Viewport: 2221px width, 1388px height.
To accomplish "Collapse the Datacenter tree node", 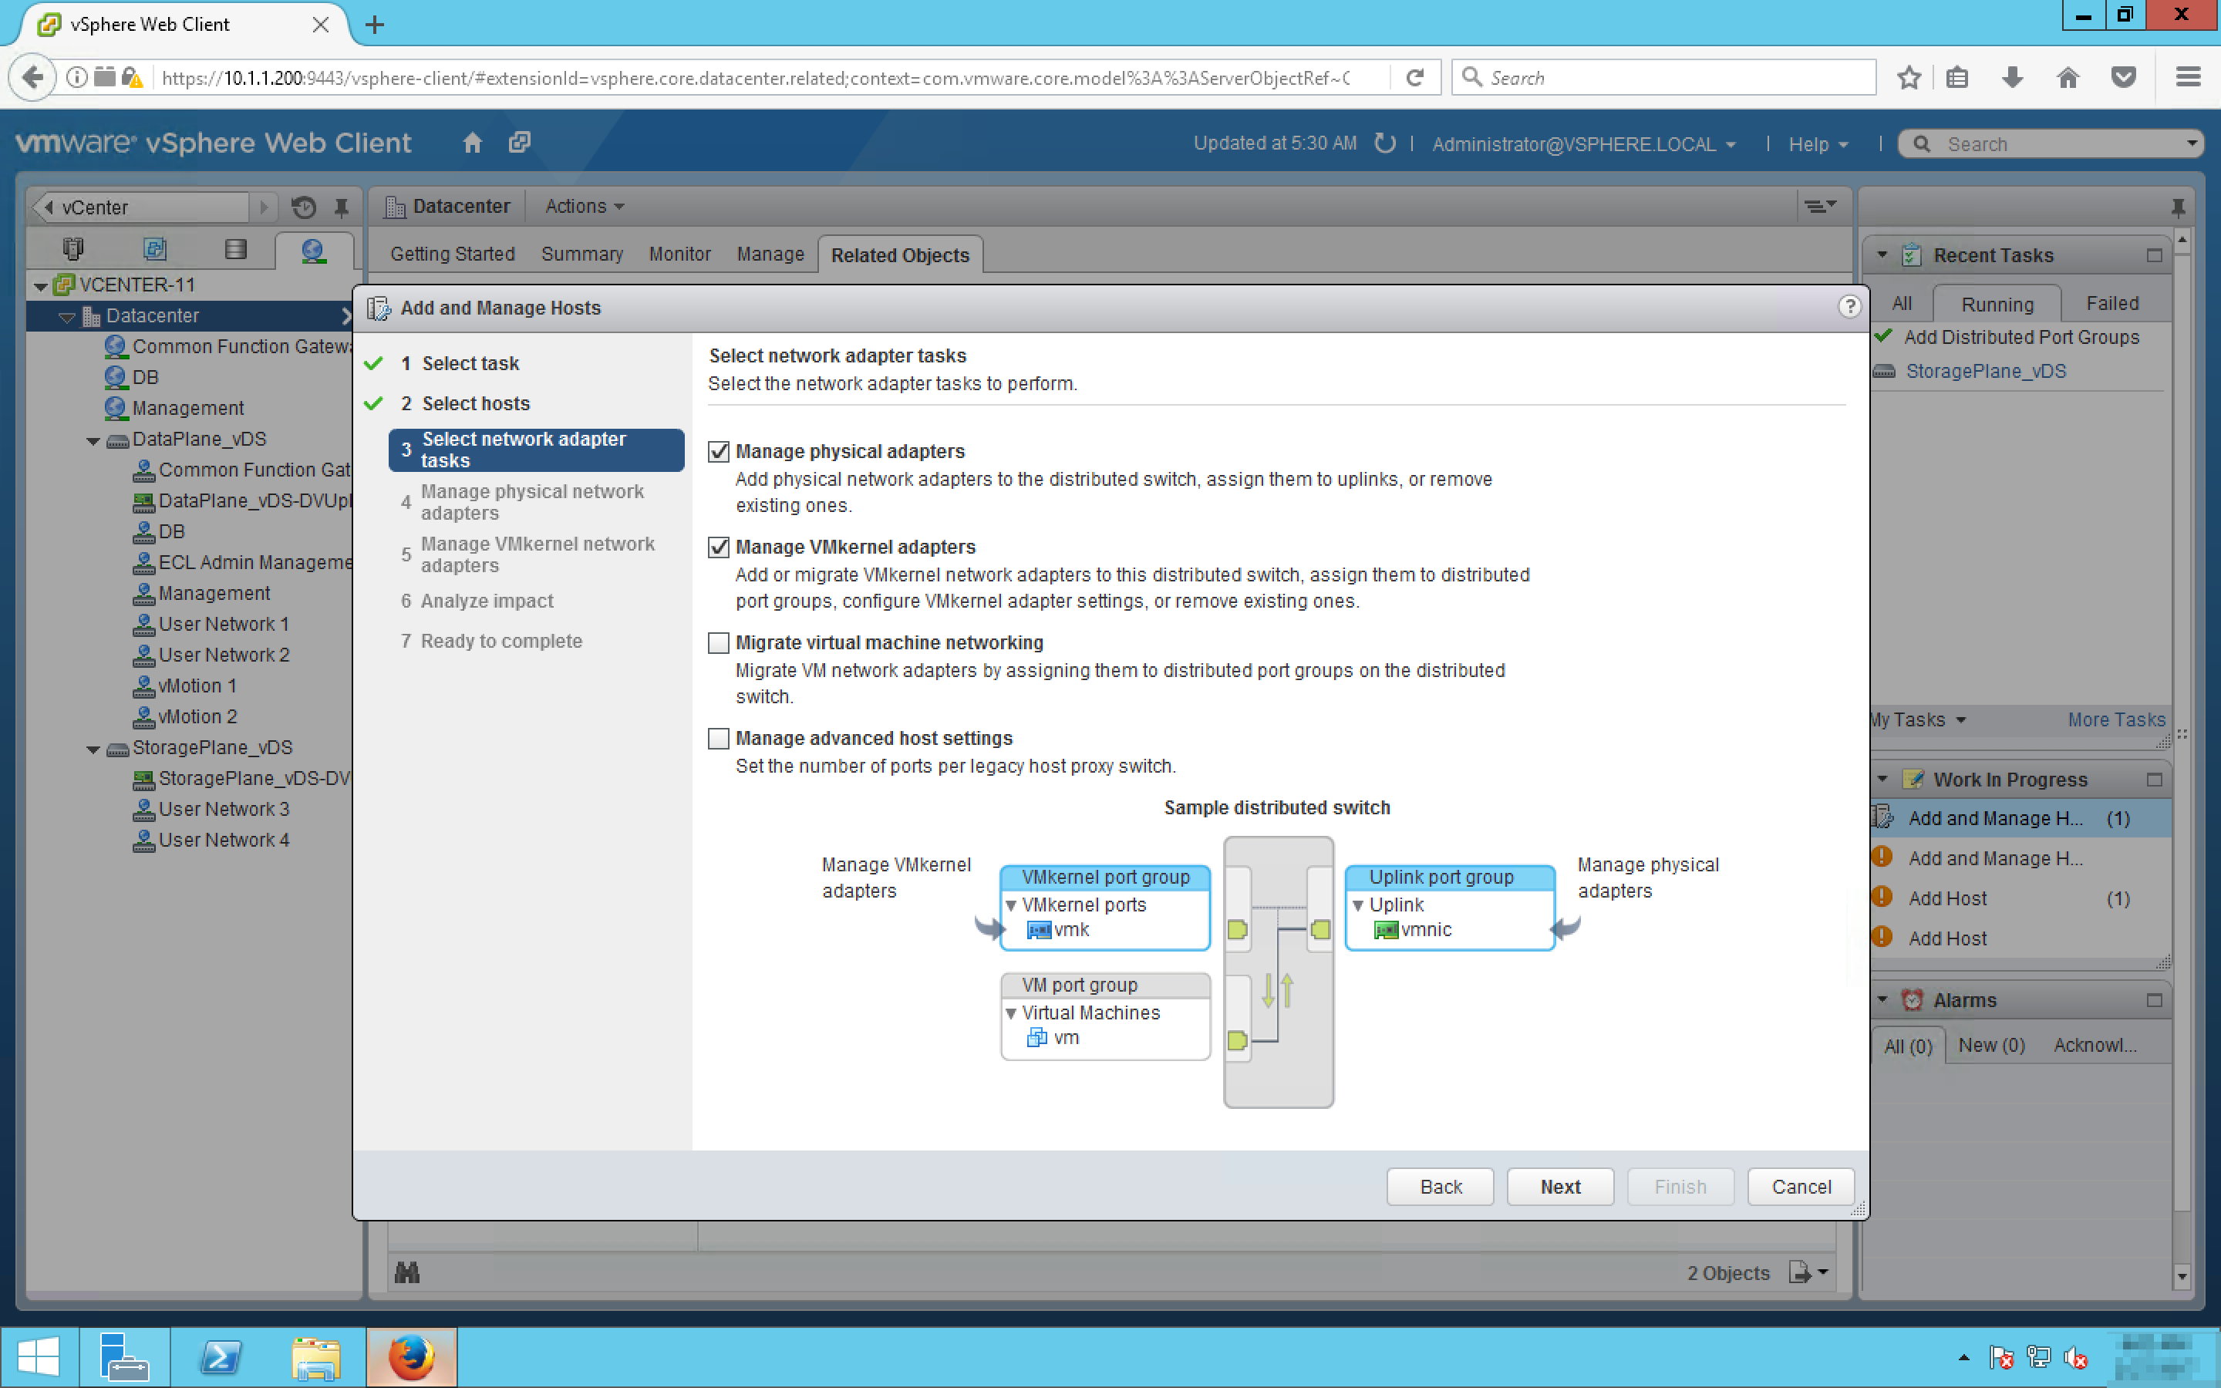I will tap(67, 317).
